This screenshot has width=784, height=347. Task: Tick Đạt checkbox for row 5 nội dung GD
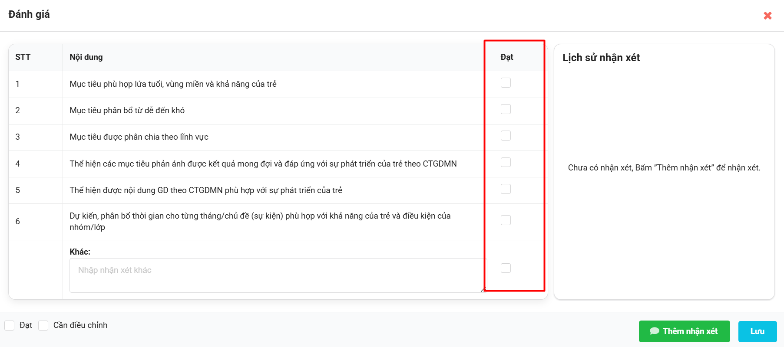click(x=506, y=189)
